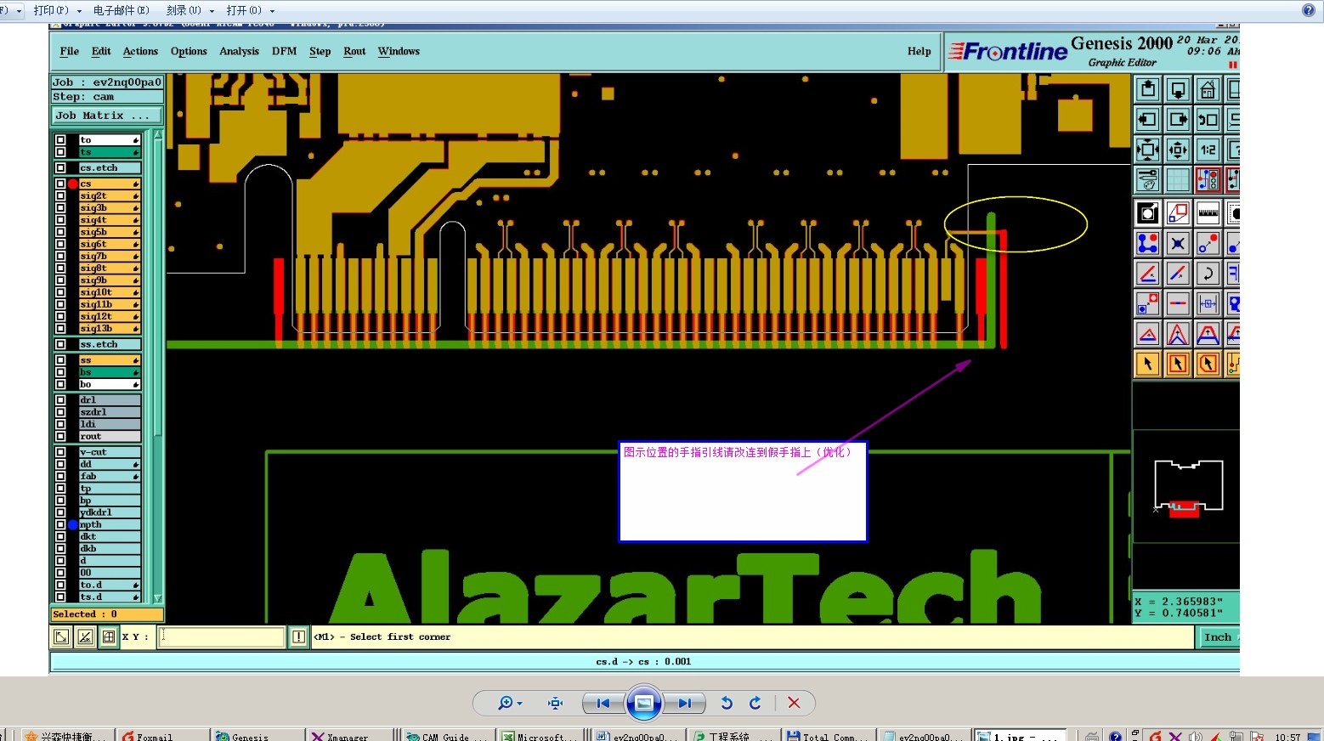Viewport: 1324px width, 741px height.
Task: Go to the previous image in the photo viewer
Action: (603, 703)
